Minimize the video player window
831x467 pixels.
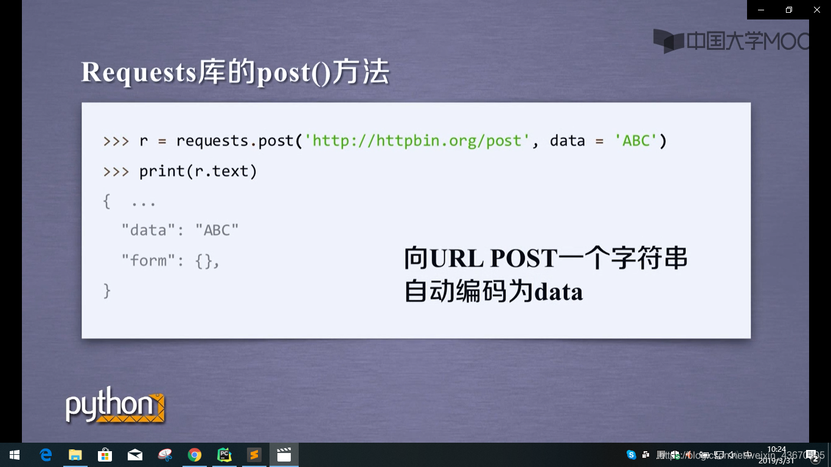pyautogui.click(x=761, y=10)
